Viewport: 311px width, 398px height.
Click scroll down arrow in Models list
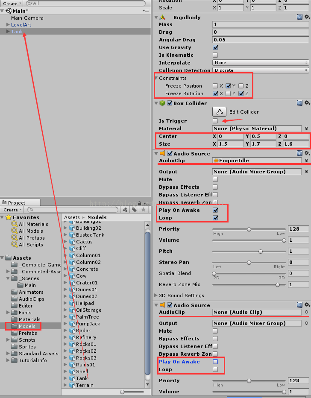click(x=147, y=384)
